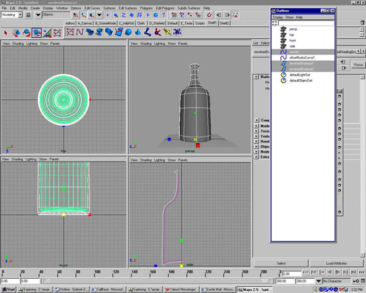366x293 pixels.
Task: Switch to the C_JellyFish shelf tab
Action: 126,23
